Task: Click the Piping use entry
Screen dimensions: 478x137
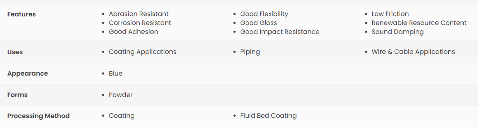Action: click(x=250, y=52)
